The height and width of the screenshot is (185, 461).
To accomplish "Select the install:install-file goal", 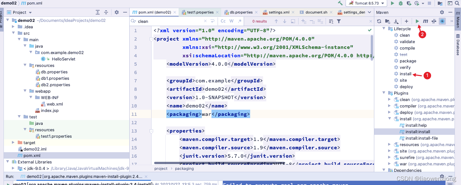I will coord(421,138).
